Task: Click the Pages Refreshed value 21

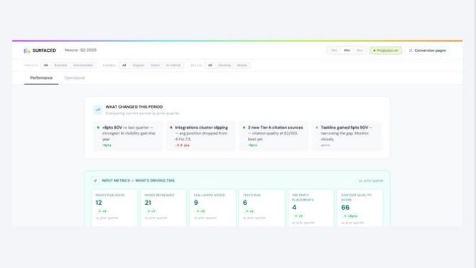Action: point(148,203)
